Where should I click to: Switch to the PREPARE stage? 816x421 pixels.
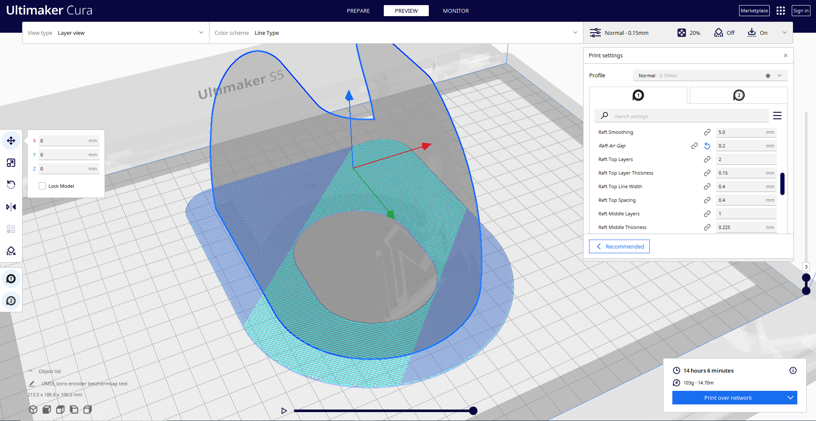point(358,11)
